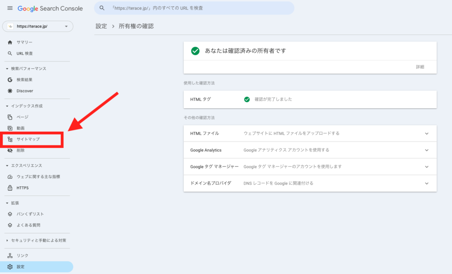
Task: Click その他の確認方法 heading text
Action: [199, 118]
